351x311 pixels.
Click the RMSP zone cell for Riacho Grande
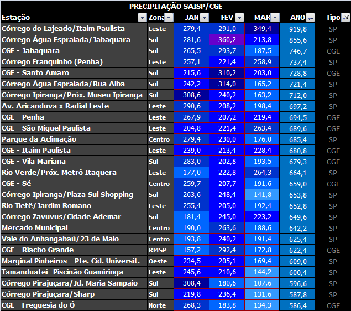(x=159, y=250)
